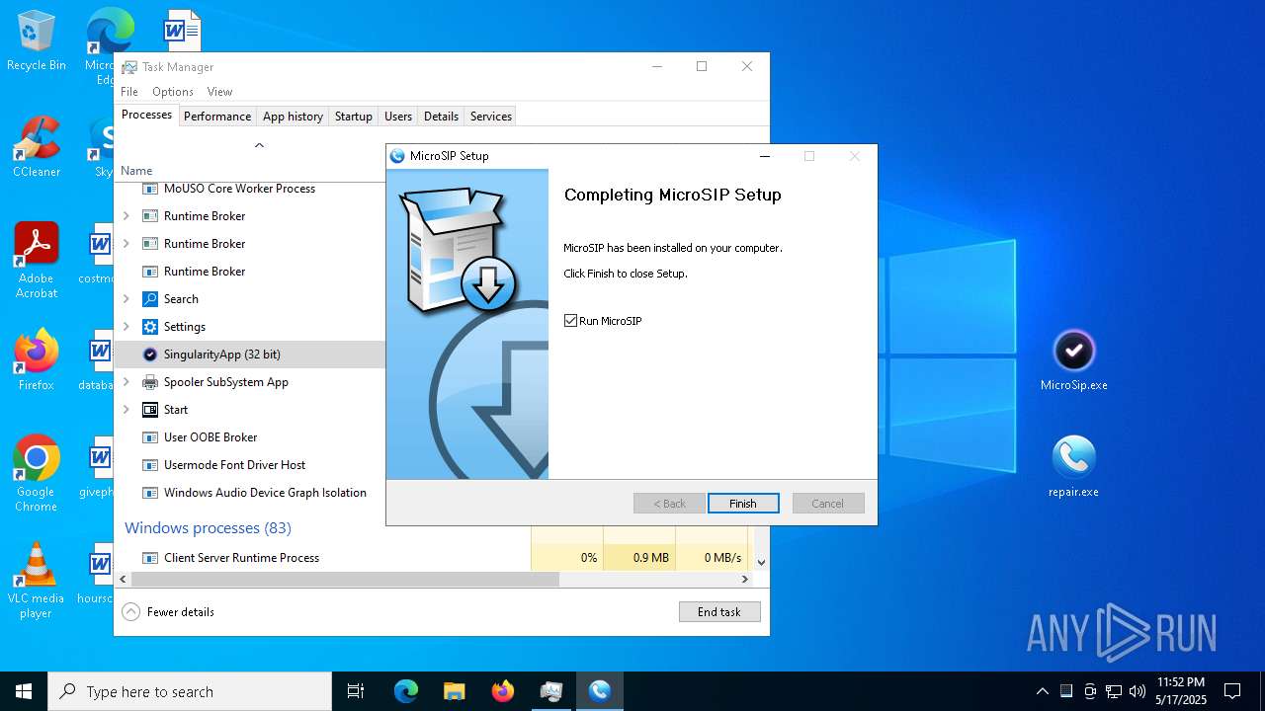1265x711 pixels.
Task: Launch Microsoft Edge from the taskbar
Action: tap(406, 691)
